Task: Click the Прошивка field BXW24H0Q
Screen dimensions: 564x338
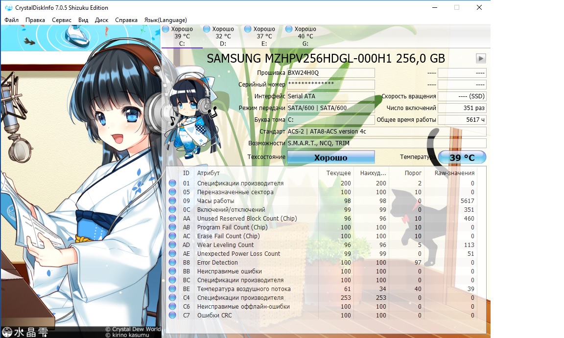Action: coord(331,73)
